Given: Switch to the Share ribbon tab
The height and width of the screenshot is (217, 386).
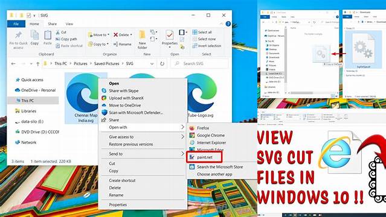Looking at the screenshot, I should [52, 24].
